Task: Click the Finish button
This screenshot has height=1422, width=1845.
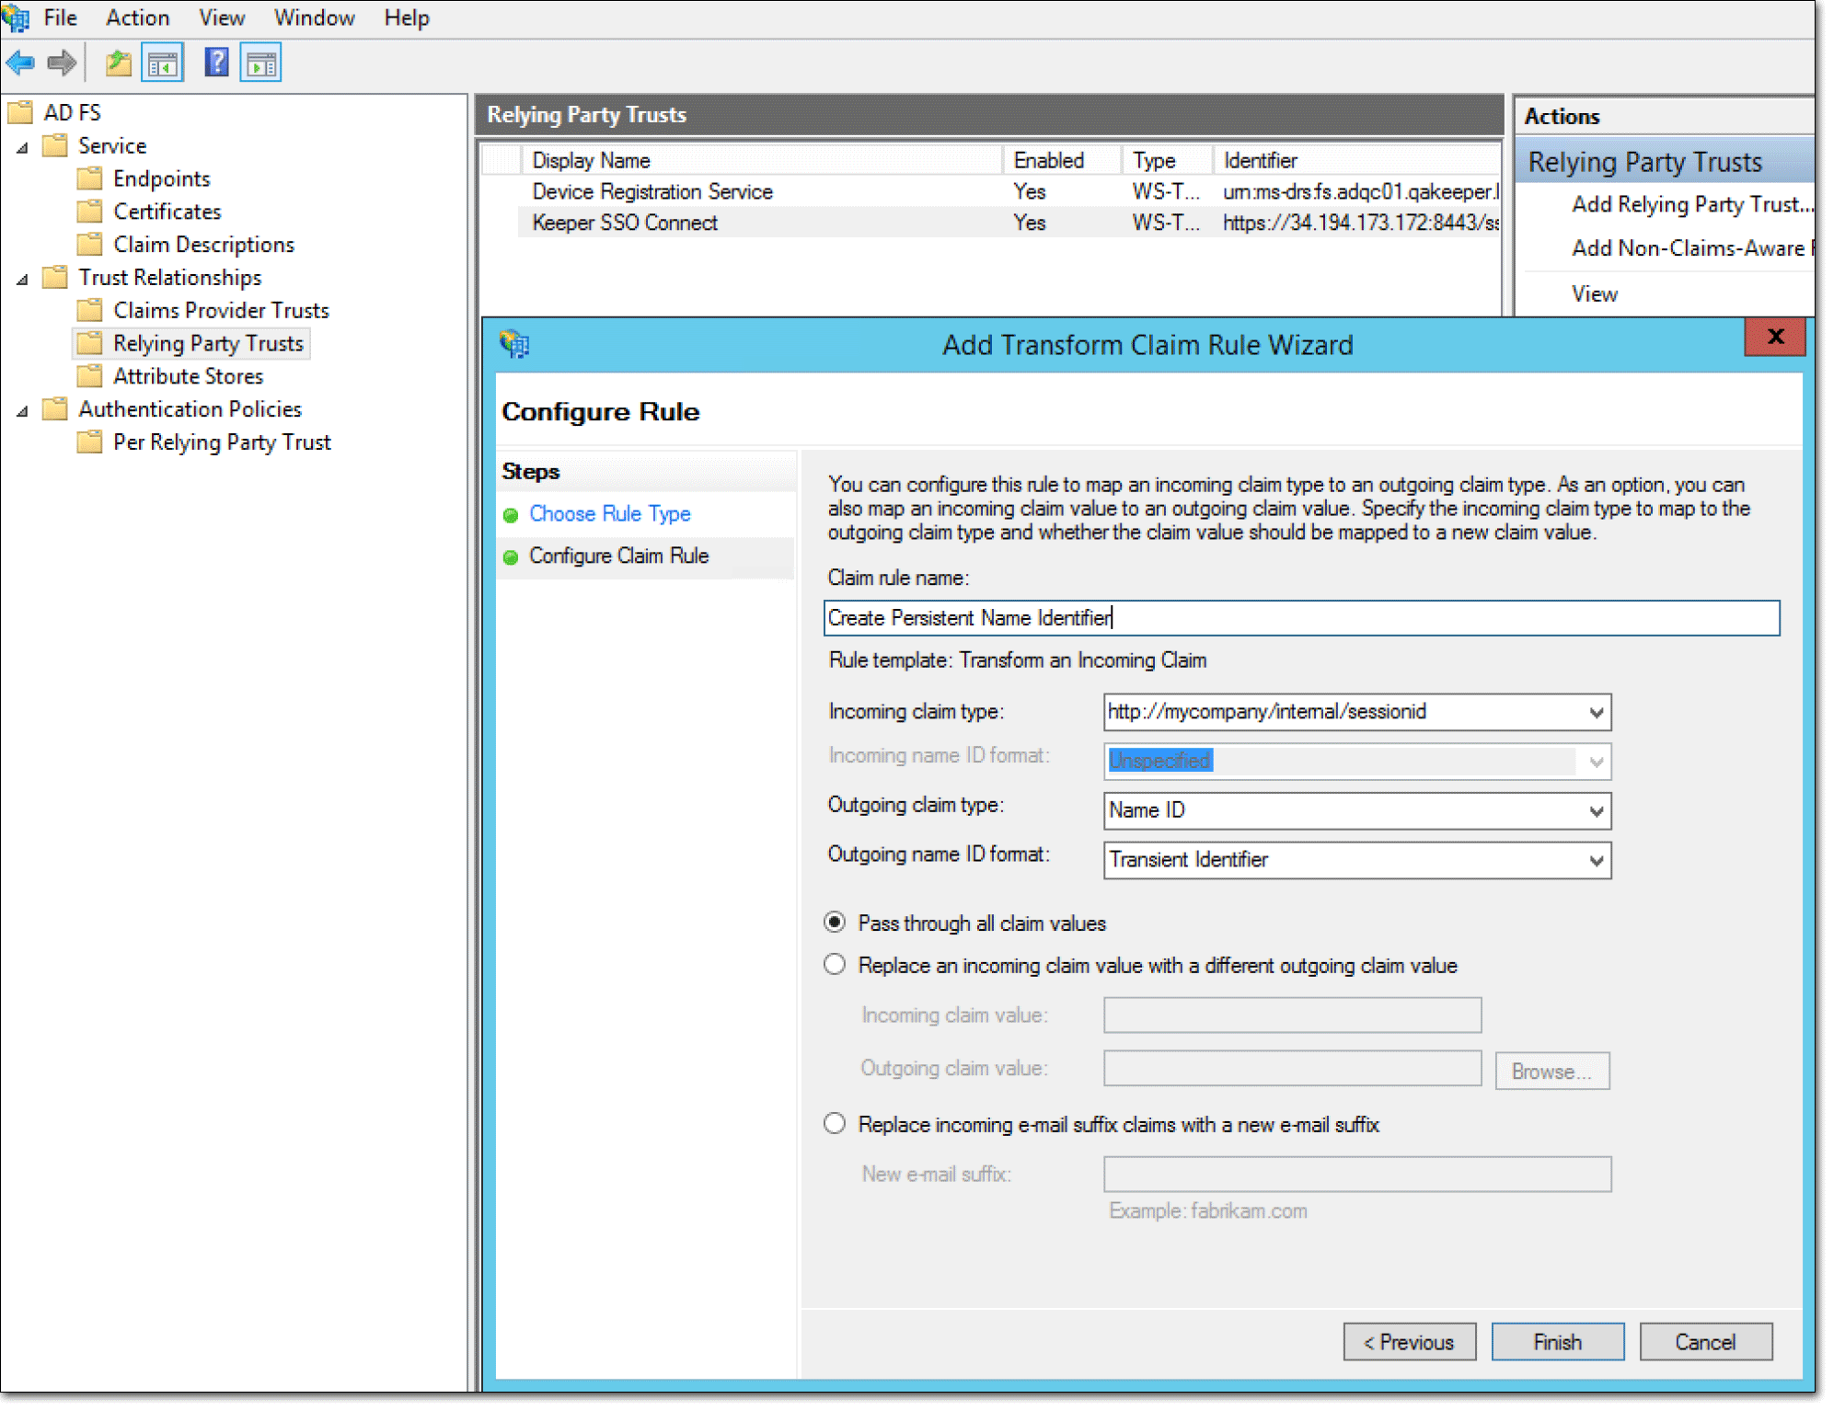Action: point(1557,1342)
